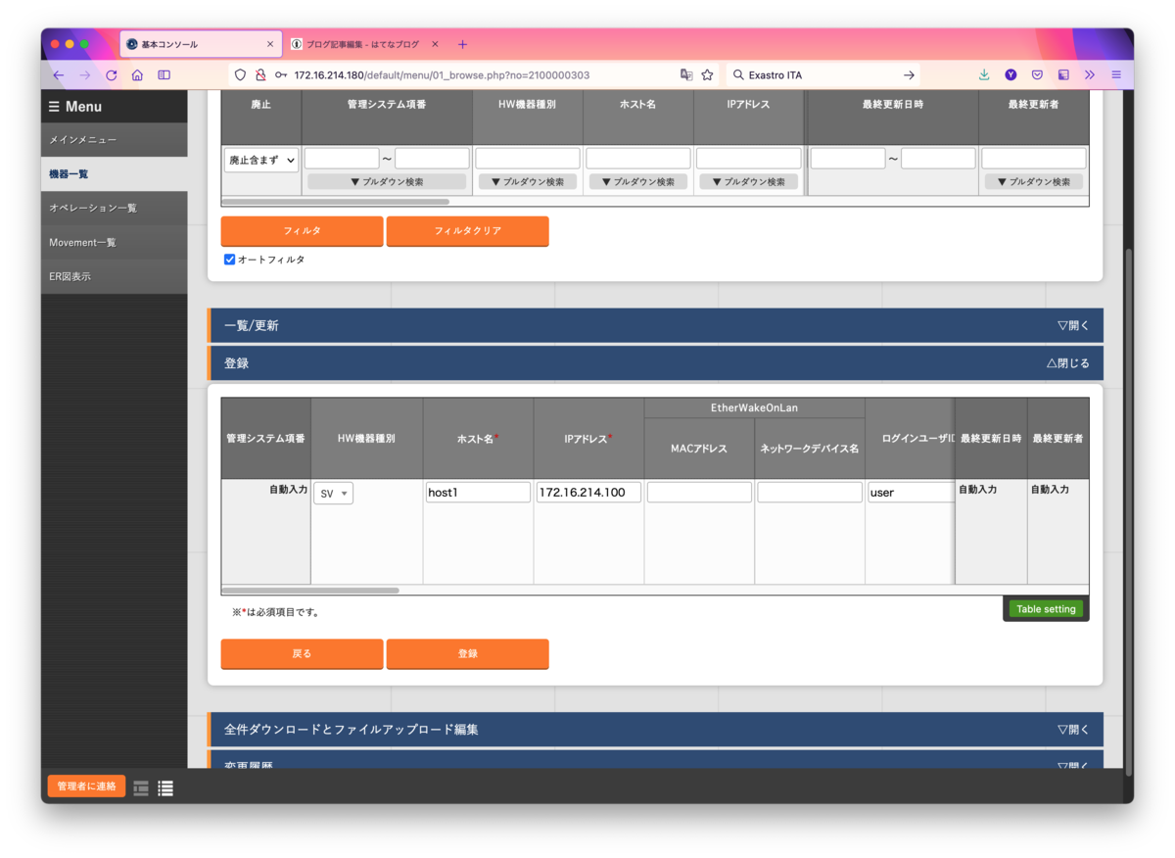The width and height of the screenshot is (1175, 858).
Task: Open プルダウン検索 under HW機器種別
Action: (528, 182)
